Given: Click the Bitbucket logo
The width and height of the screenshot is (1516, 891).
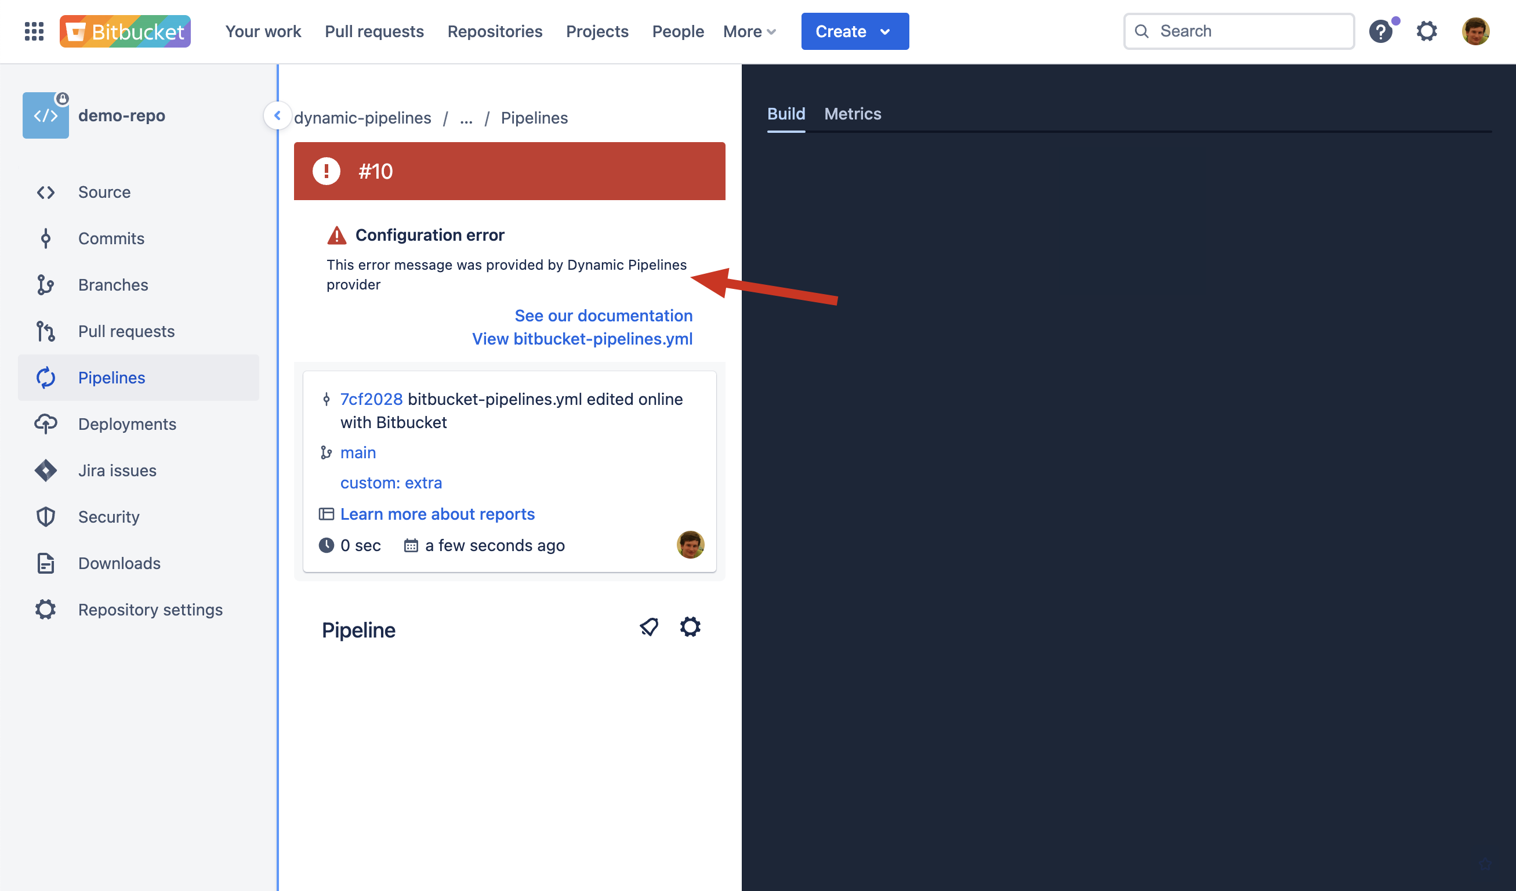Looking at the screenshot, I should point(125,31).
